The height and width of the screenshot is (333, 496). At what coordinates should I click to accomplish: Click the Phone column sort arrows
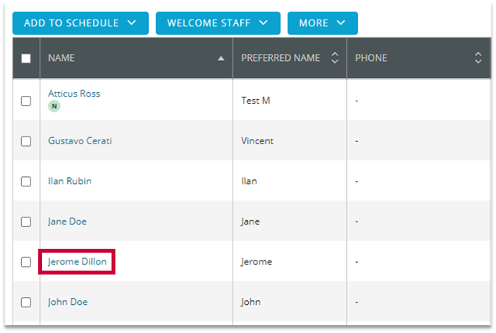pyautogui.click(x=478, y=58)
